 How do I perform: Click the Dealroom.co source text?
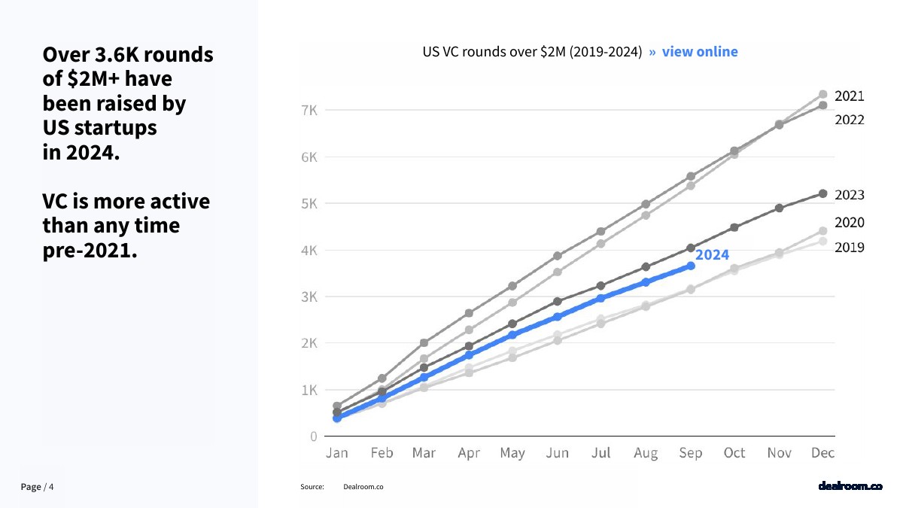pyautogui.click(x=363, y=487)
